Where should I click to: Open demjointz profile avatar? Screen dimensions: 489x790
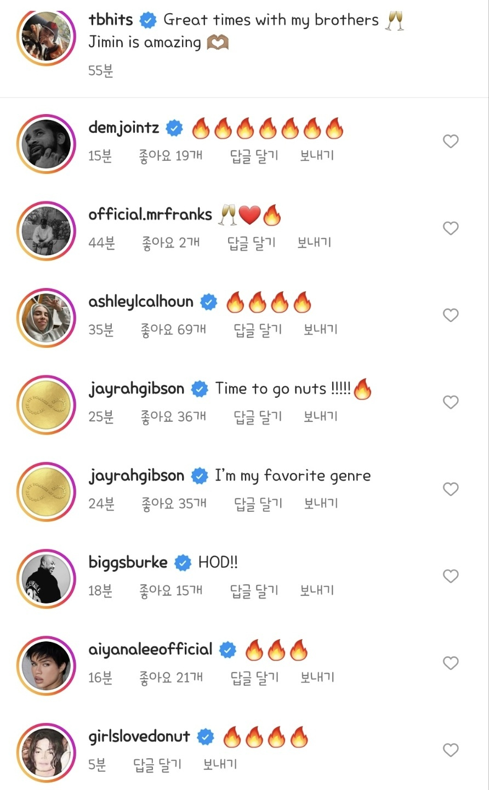point(47,144)
